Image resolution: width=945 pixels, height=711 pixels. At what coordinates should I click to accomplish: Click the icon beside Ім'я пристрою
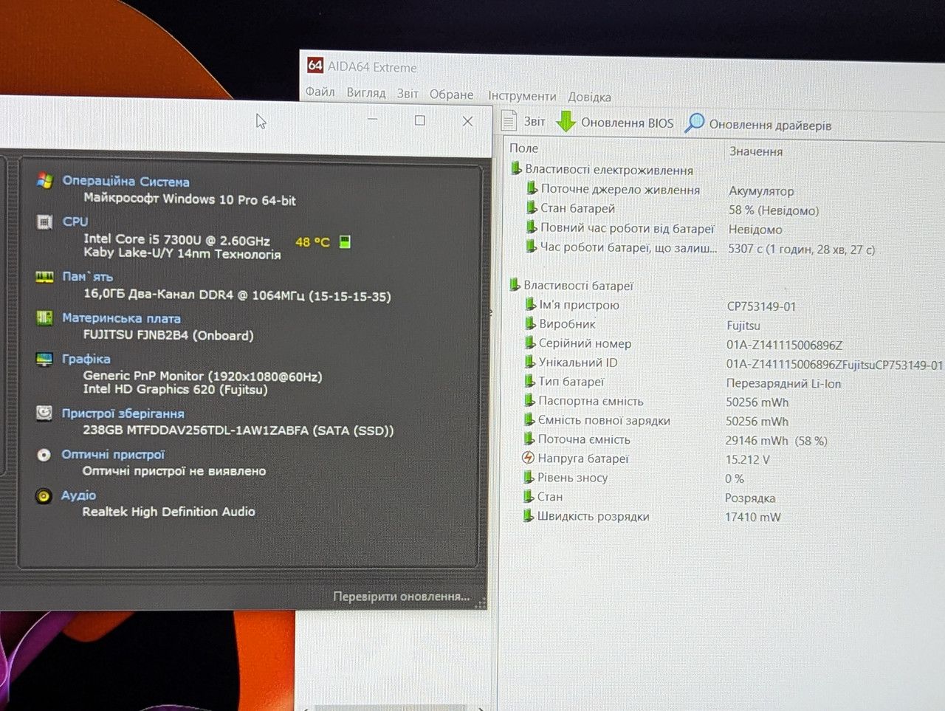531,304
